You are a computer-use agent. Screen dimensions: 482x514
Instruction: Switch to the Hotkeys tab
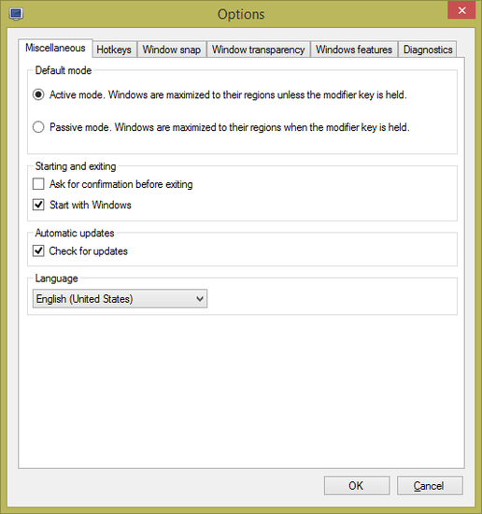coord(114,50)
